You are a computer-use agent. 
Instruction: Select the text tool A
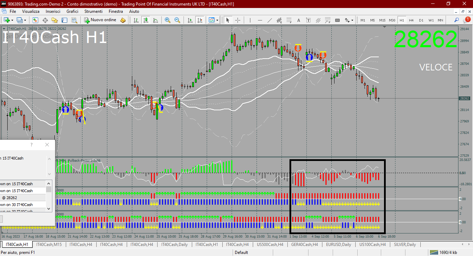(298, 20)
